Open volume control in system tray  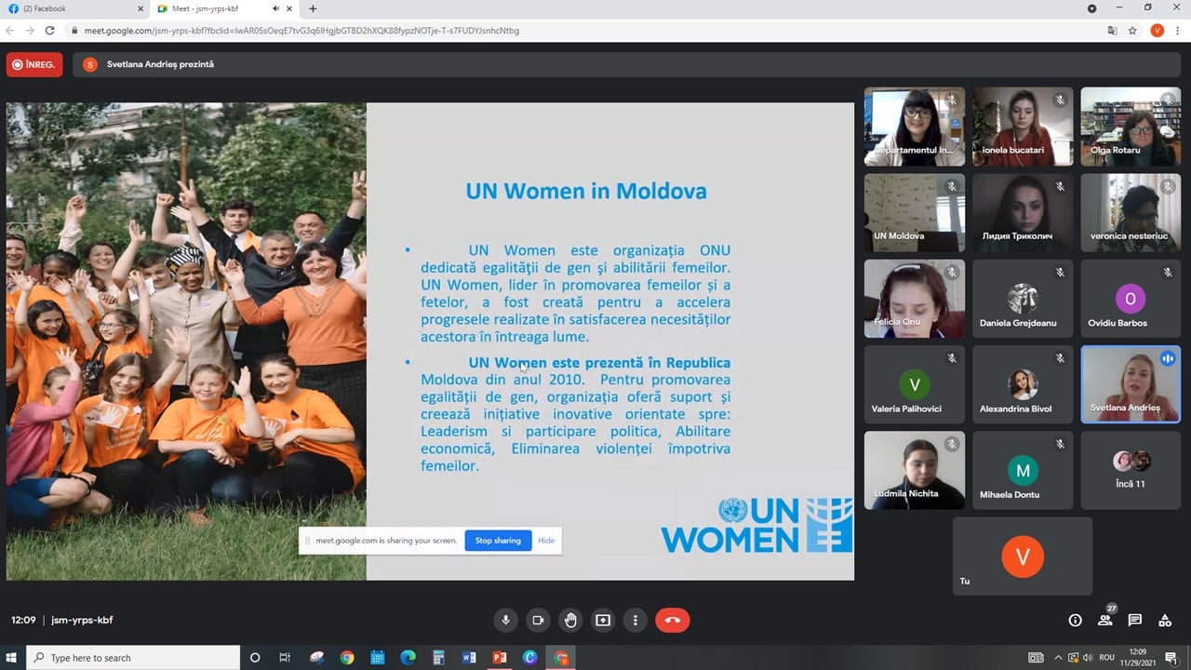[1087, 658]
